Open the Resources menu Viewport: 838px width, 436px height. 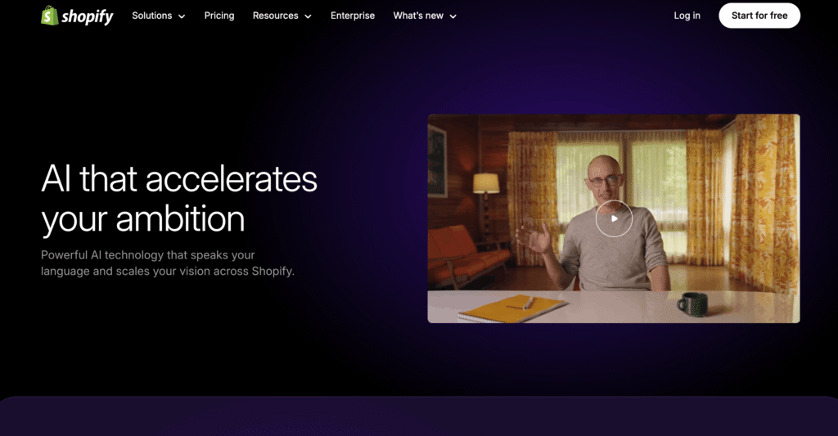click(x=282, y=16)
